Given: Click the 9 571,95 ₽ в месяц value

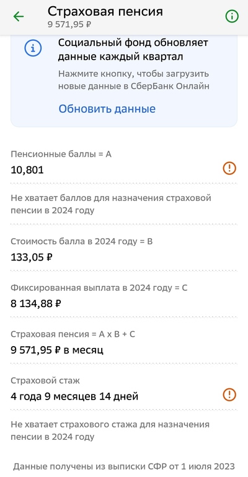Looking at the screenshot, I should pos(57,350).
